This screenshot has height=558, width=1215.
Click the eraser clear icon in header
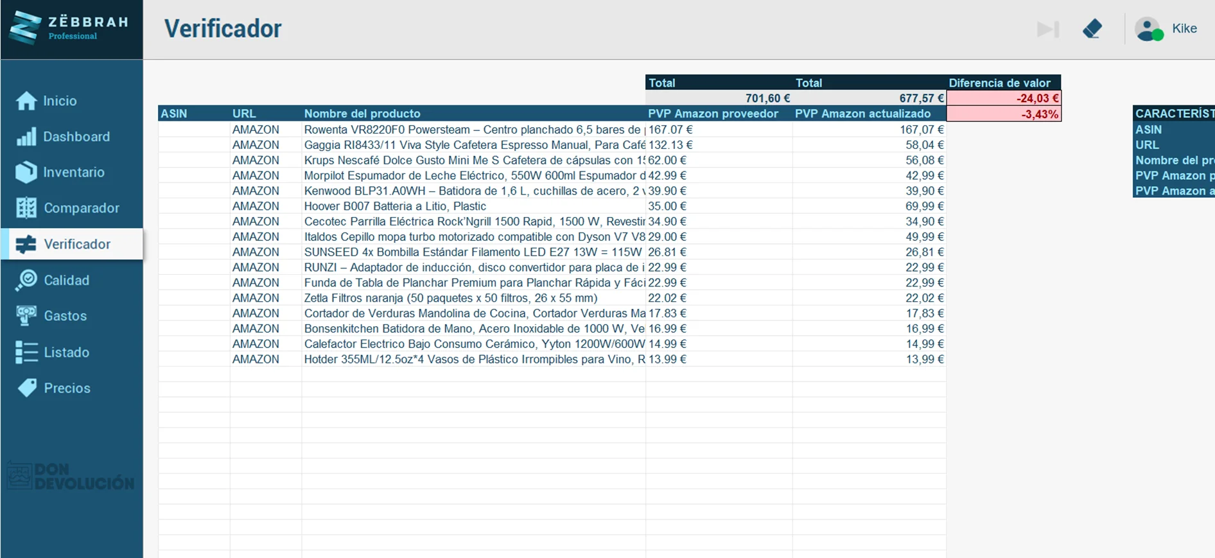coord(1092,29)
